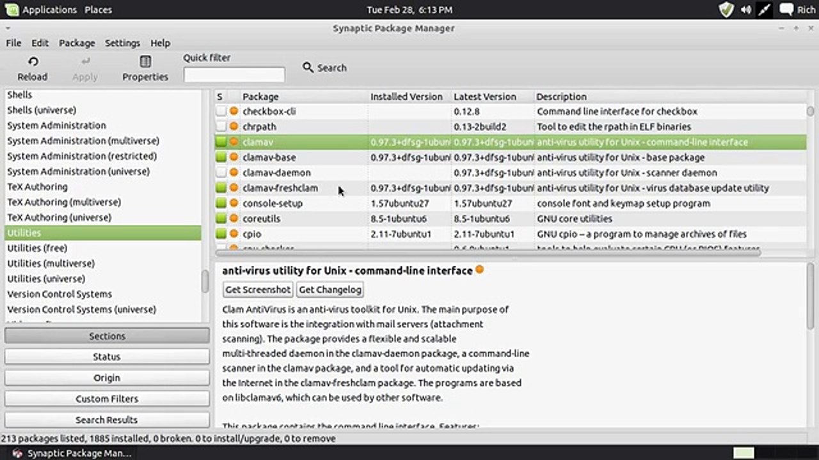Click the orange icon beside description heading
The image size is (819, 460).
[480, 270]
